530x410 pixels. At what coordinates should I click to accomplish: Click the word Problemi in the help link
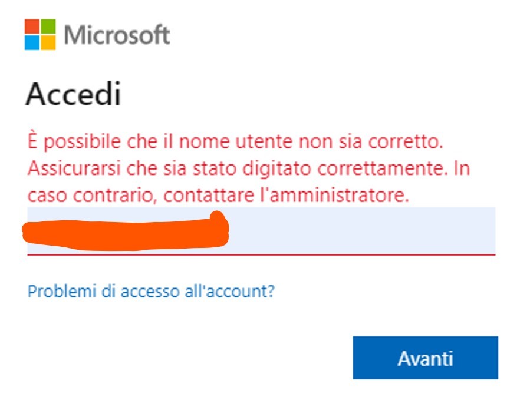(x=62, y=291)
